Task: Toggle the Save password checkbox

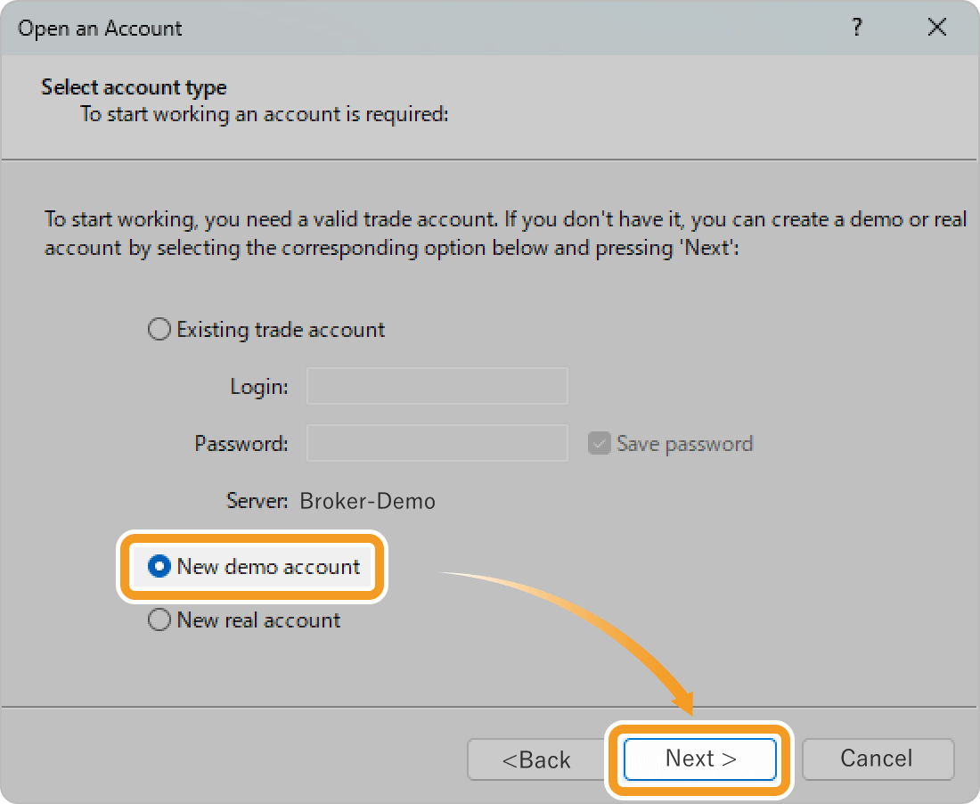Action: coord(599,444)
